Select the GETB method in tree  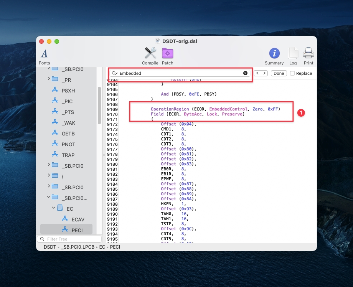pos(68,134)
